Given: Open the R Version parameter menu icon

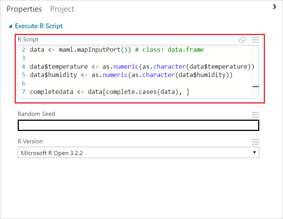Looking at the screenshot, I should tap(255, 142).
